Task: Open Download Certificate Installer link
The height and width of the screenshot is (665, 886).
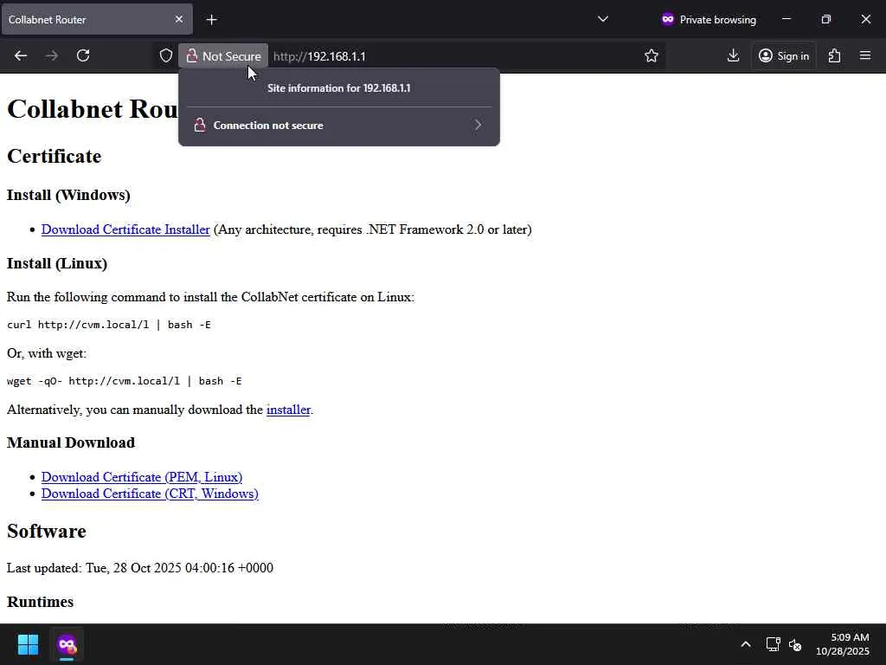Action: [125, 229]
